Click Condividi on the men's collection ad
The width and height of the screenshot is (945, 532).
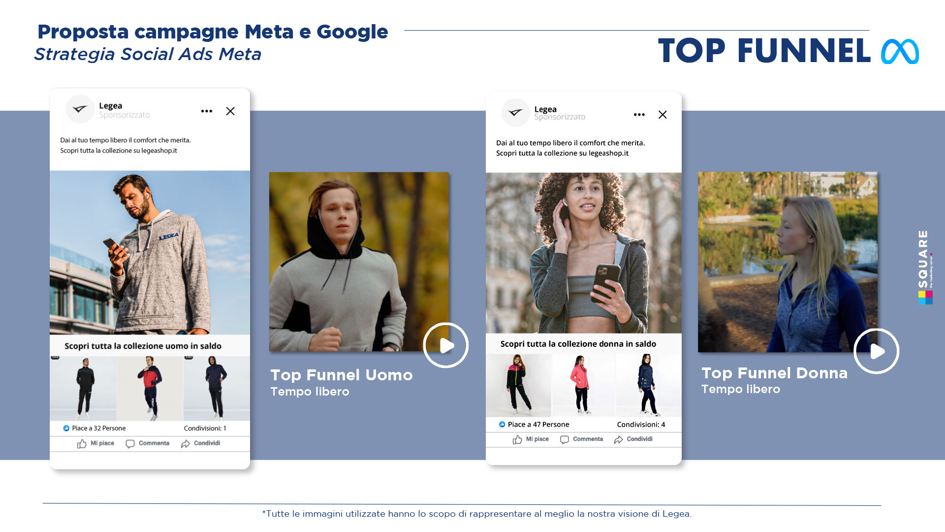coord(200,443)
